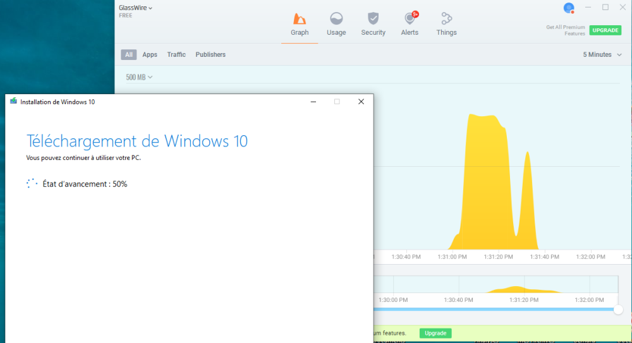Select the Traffic filter
632x343 pixels.
coord(176,54)
